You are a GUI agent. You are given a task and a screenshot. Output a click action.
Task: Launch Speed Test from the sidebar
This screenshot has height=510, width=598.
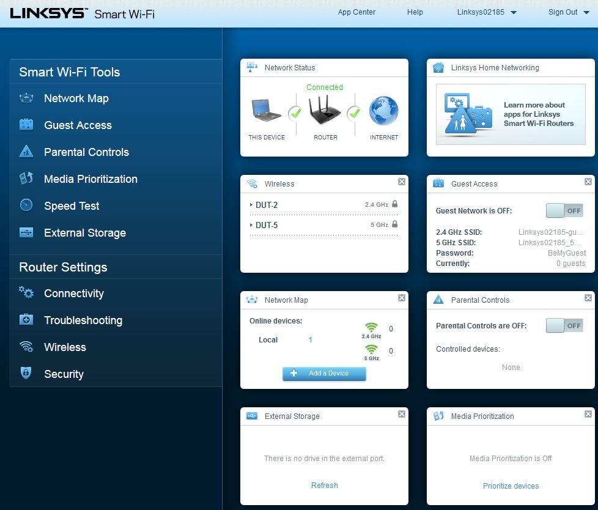72,206
